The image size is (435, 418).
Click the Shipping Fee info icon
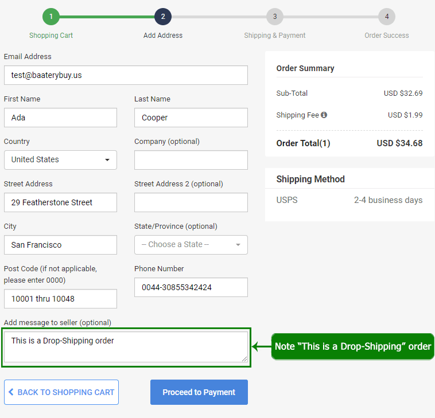point(324,115)
